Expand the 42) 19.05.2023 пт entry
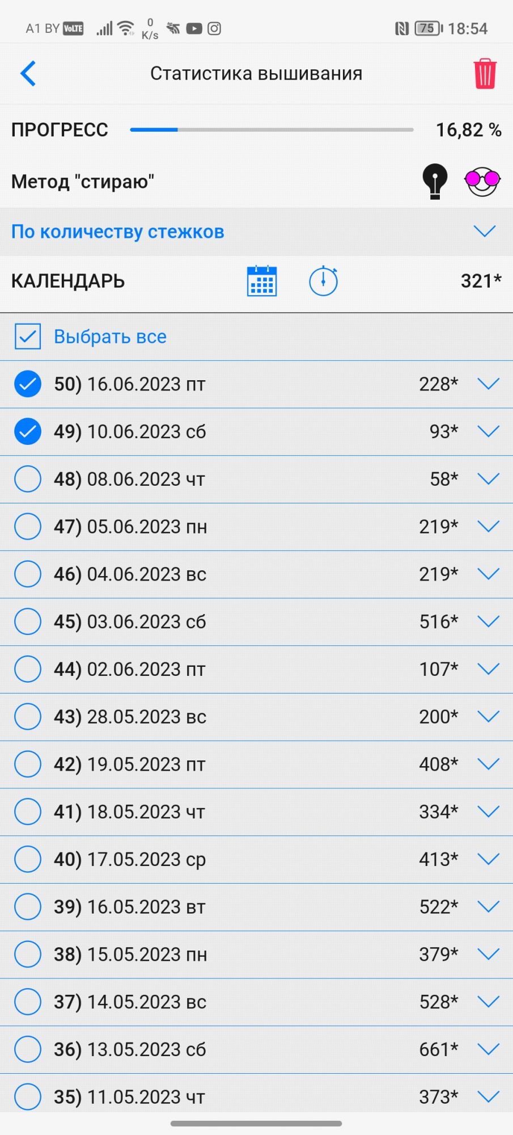This screenshot has height=1135, width=513. [x=488, y=764]
